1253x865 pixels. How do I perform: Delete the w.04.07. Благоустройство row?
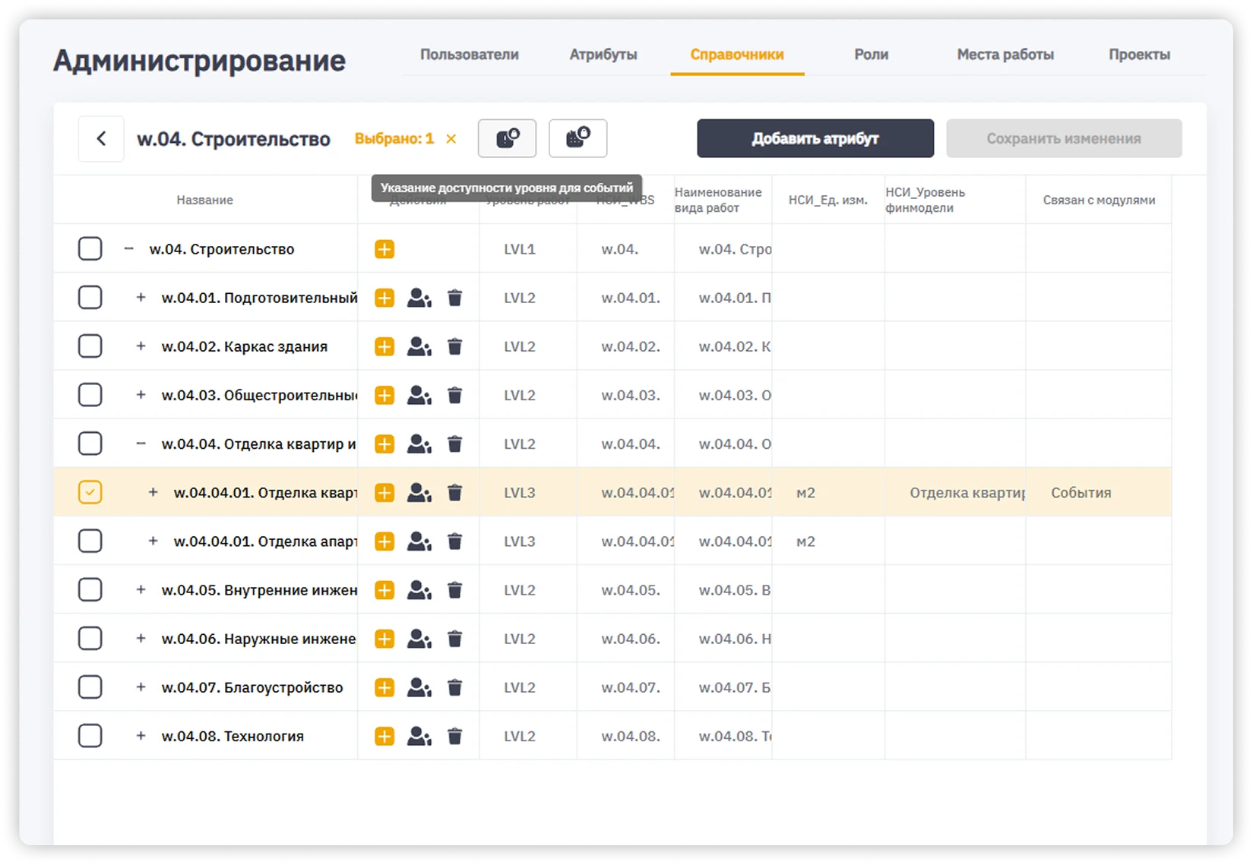(454, 688)
